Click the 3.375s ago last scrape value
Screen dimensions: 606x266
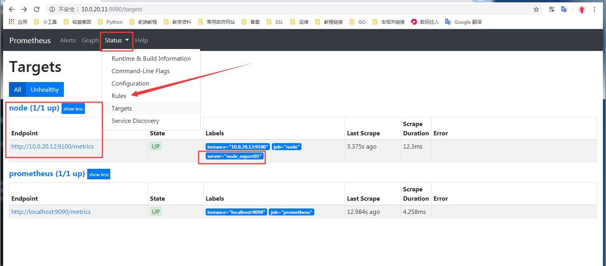click(x=362, y=147)
